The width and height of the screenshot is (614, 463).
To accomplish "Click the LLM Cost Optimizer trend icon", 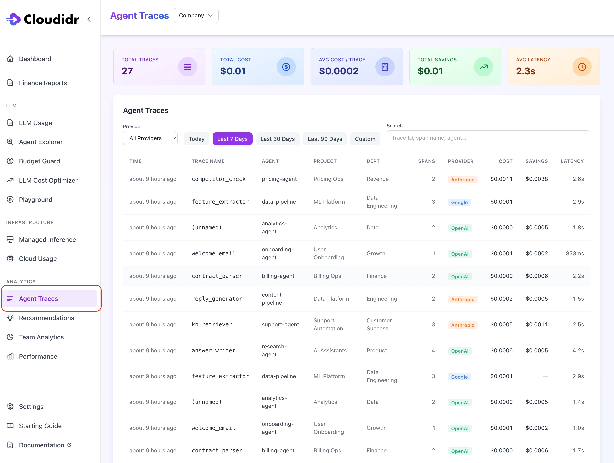I will [x=10, y=180].
